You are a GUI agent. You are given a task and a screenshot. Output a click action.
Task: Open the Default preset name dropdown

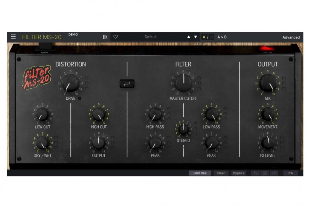pyautogui.click(x=150, y=37)
